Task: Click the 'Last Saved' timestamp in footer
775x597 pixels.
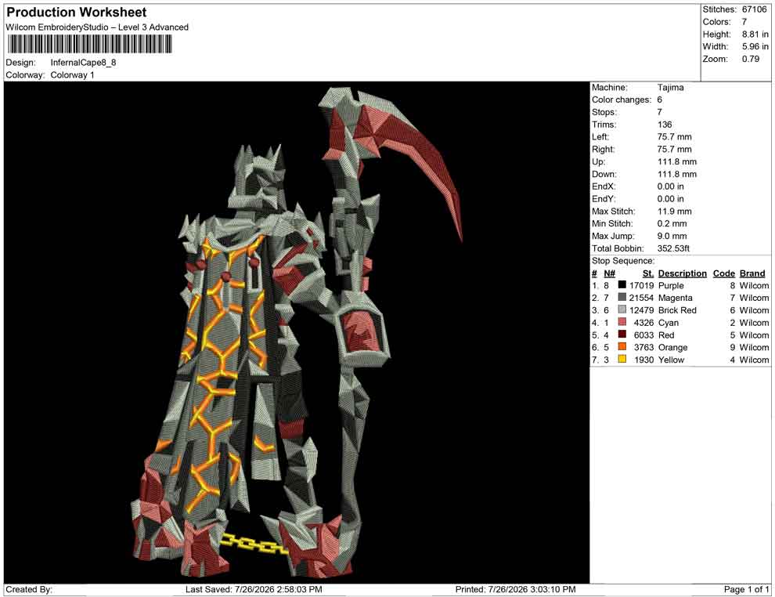Action: click(x=254, y=589)
